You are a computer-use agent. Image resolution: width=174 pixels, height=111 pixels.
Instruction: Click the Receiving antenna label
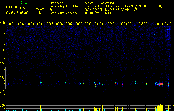(64, 13)
